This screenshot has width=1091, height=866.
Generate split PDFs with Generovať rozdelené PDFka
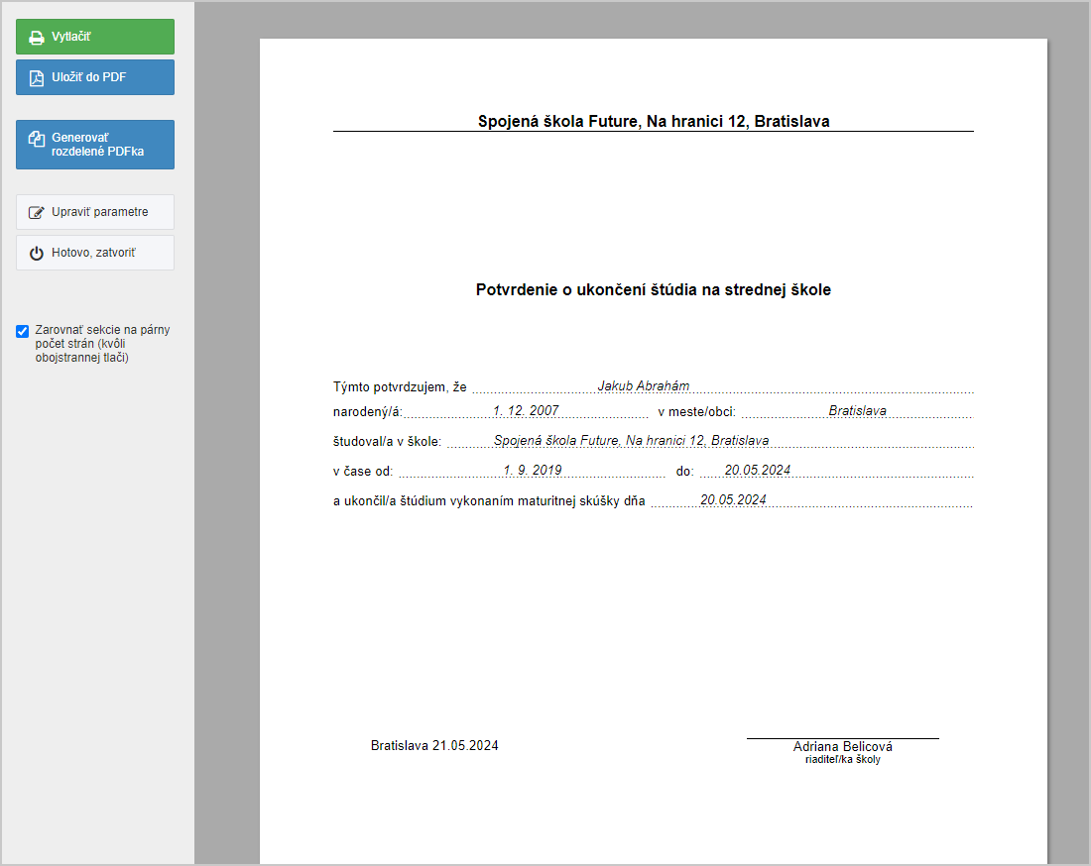95,145
